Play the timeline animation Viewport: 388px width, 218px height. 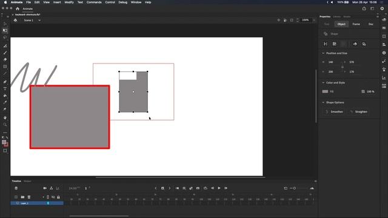pyautogui.click(x=219, y=188)
